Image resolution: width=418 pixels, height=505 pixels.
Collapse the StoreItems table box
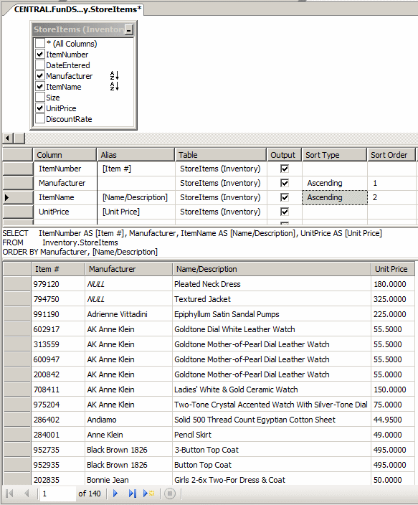point(129,29)
